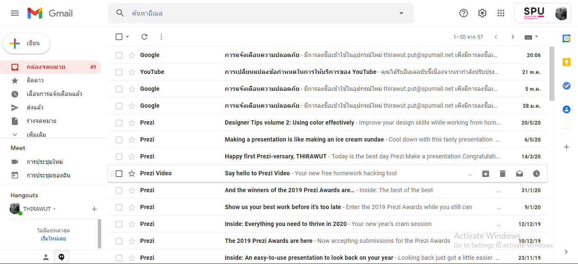The height and width of the screenshot is (264, 578).
Task: Open the YouTube terms of service email
Action: click(x=328, y=72)
